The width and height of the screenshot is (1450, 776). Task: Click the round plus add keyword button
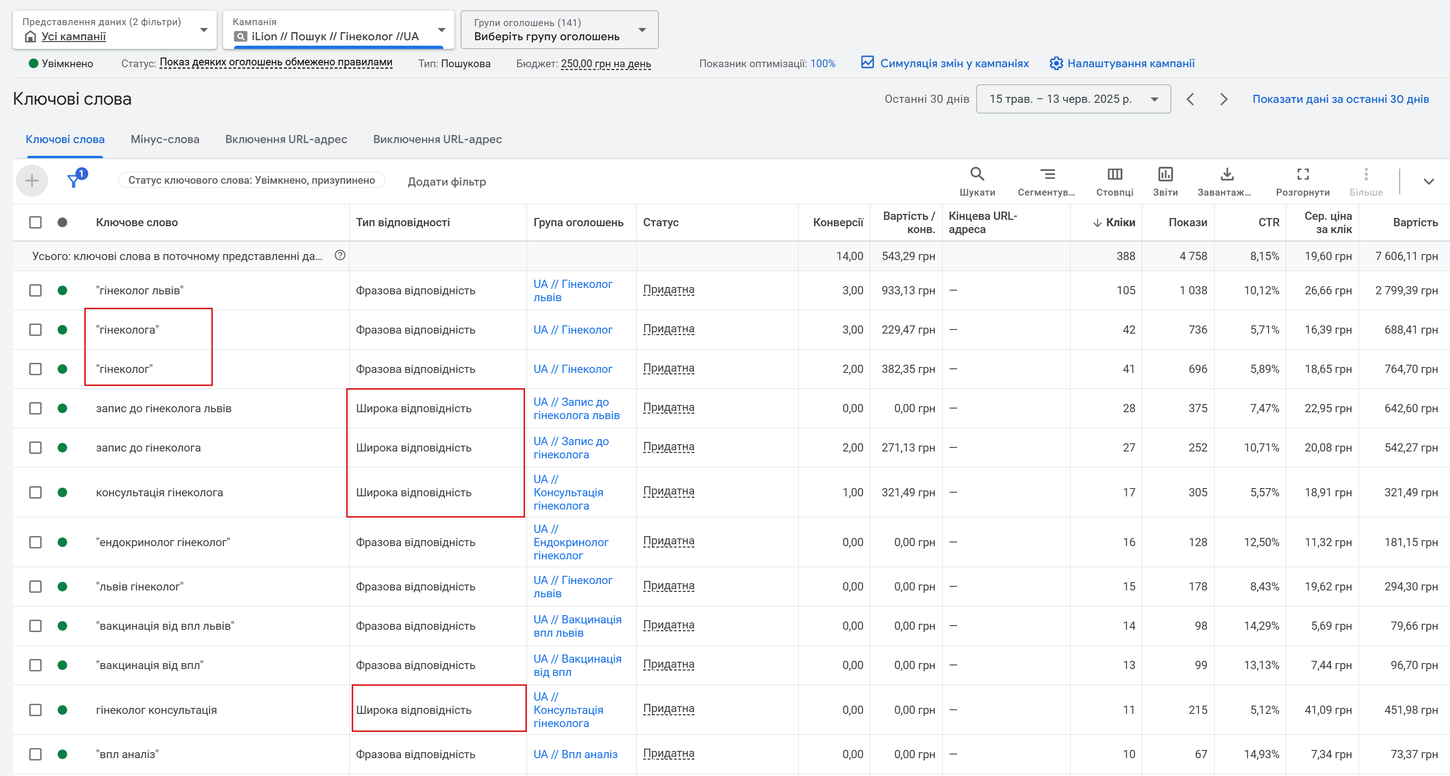[32, 181]
